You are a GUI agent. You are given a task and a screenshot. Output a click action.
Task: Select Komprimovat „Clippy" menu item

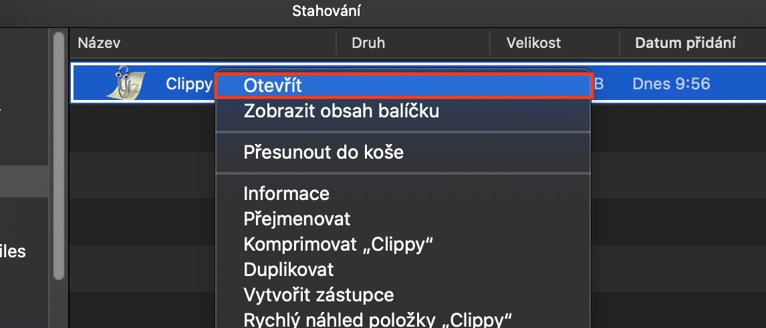[339, 244]
